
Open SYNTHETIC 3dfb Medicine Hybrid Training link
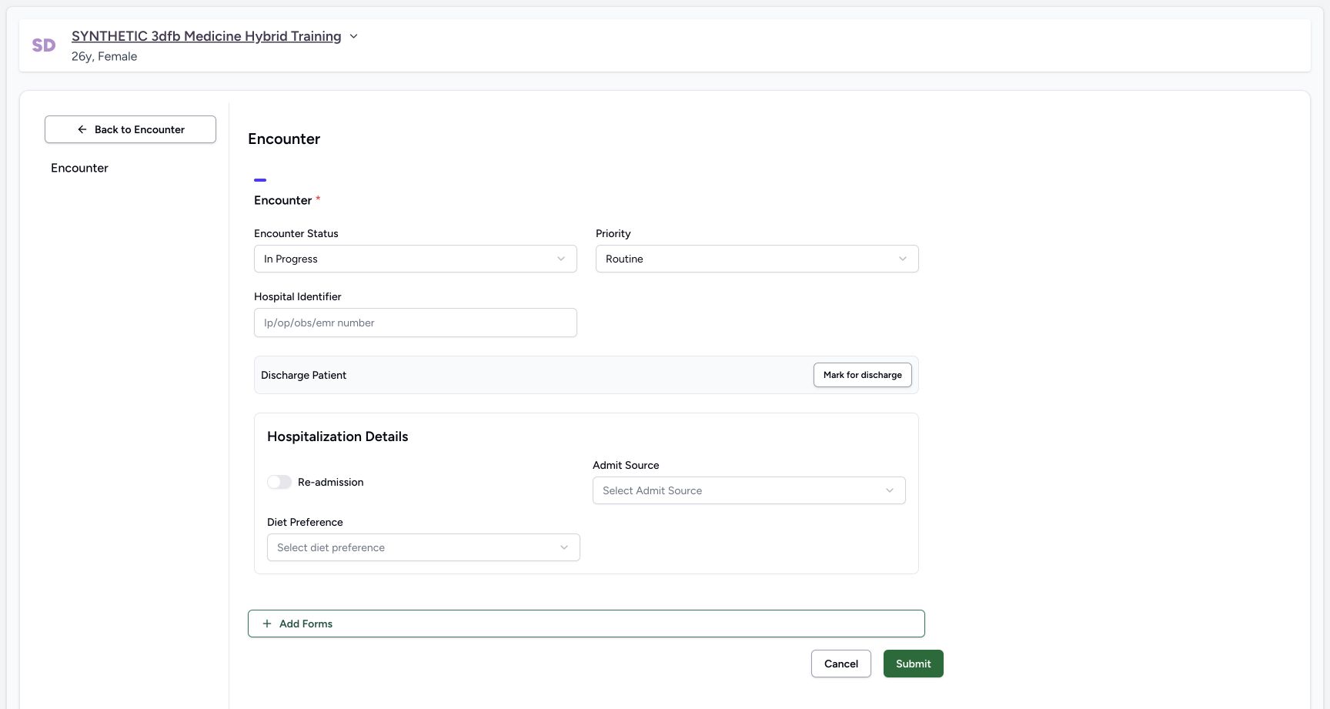coord(206,36)
